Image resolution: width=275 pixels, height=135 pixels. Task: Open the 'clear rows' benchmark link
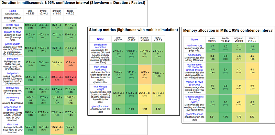coord(12,124)
